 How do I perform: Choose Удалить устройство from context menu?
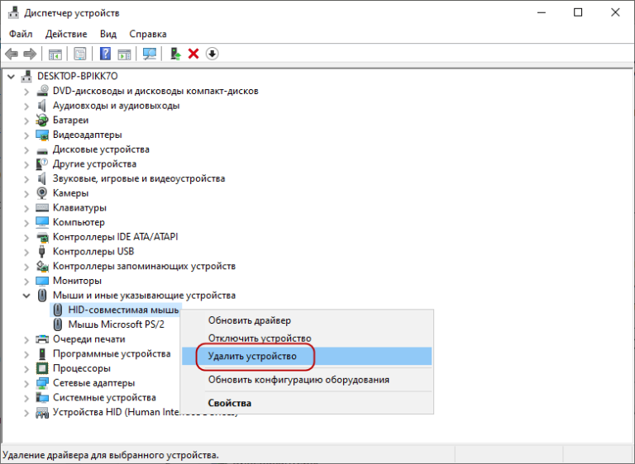[252, 357]
